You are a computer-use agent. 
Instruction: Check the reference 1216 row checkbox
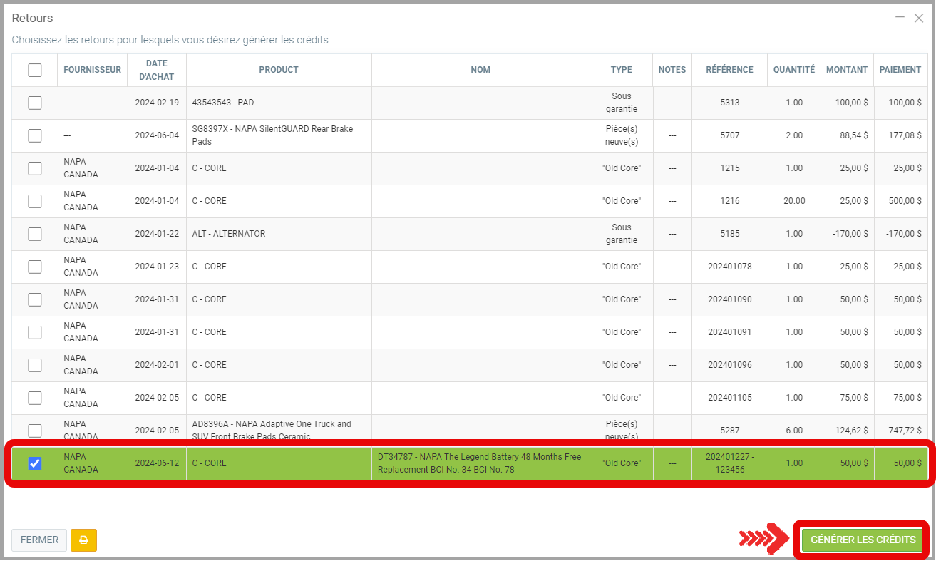[34, 201]
